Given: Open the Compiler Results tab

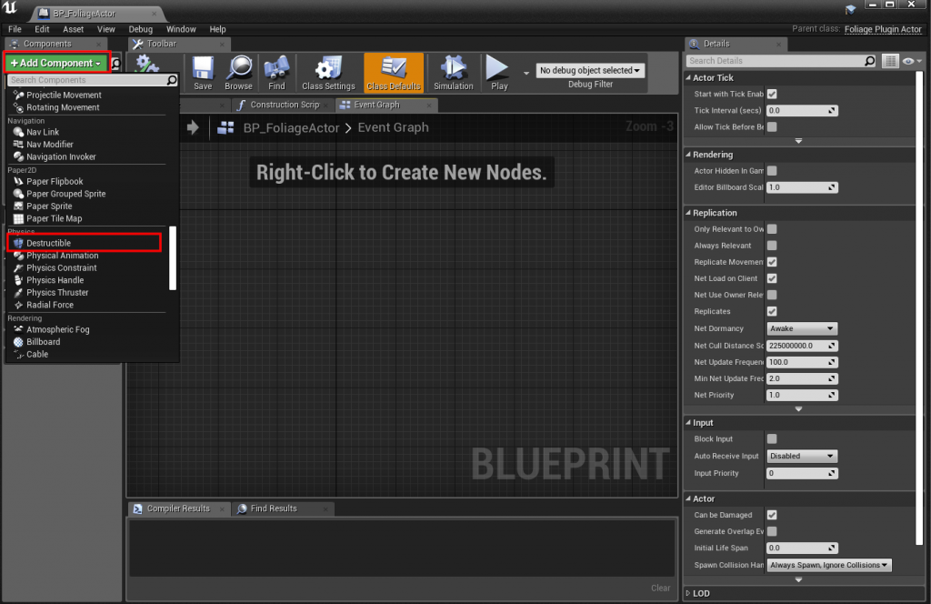Looking at the screenshot, I should pos(178,508).
